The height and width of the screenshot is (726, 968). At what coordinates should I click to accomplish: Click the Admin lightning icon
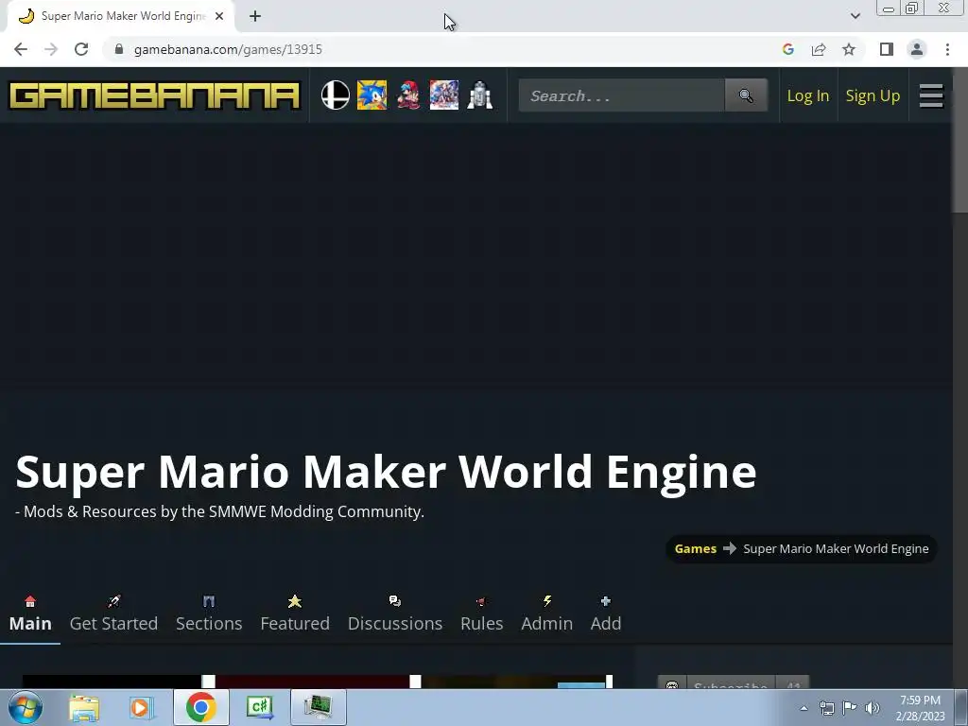(x=547, y=601)
